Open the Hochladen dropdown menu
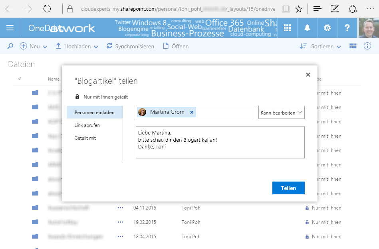Viewport: 379px width, 249px height. [77, 46]
